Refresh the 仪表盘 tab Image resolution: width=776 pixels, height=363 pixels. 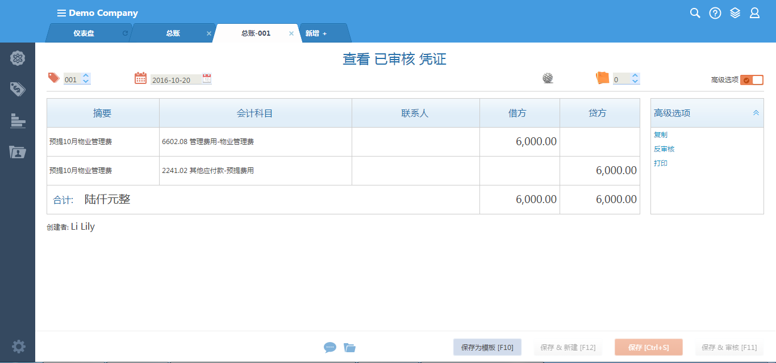pyautogui.click(x=125, y=33)
